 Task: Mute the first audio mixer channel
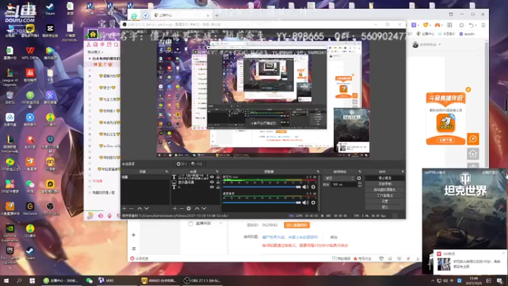pos(305,187)
